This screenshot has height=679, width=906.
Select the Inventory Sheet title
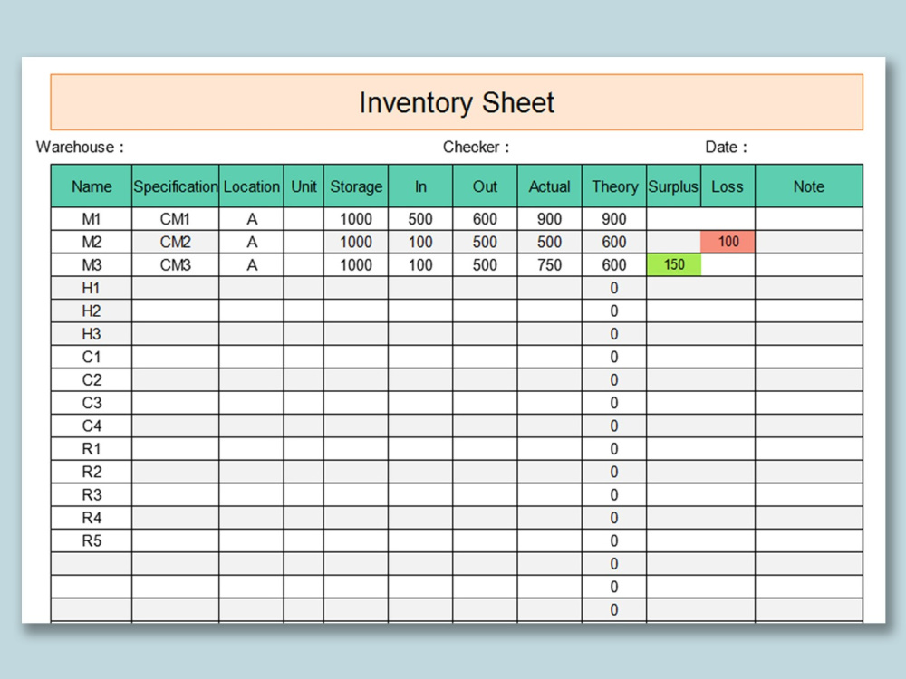[x=457, y=103]
